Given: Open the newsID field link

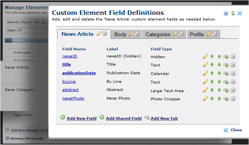Looking at the screenshot, I should point(70,56).
